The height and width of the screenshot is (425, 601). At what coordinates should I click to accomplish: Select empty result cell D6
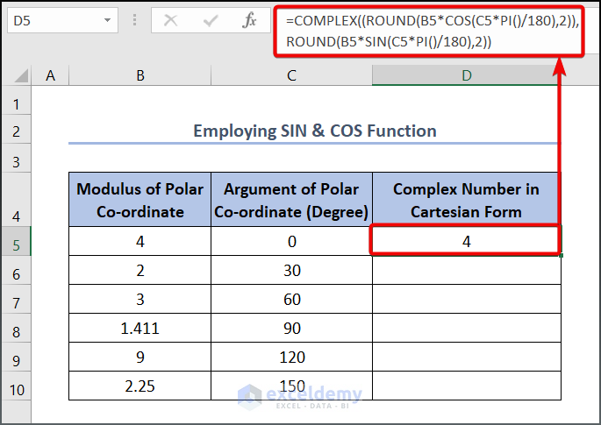click(467, 270)
